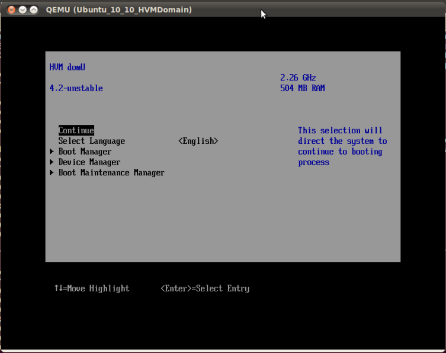Click the QEMU Ubuntu_10_10_HVMDomain title bar text
The image size is (446, 353).
[118, 10]
